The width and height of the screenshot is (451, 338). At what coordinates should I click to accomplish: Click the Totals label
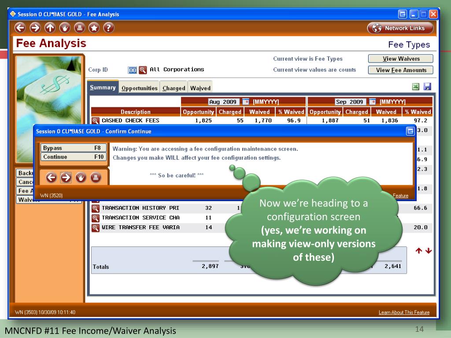(x=101, y=267)
